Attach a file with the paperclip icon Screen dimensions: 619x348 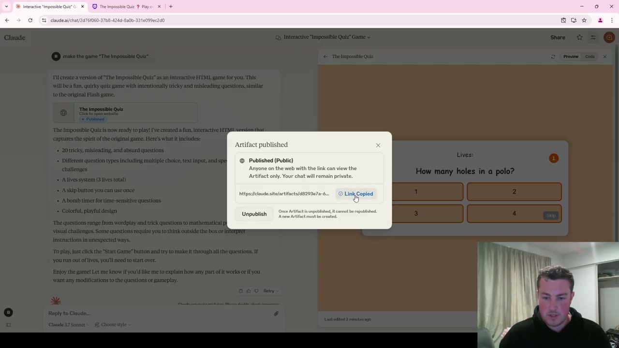[x=276, y=313]
